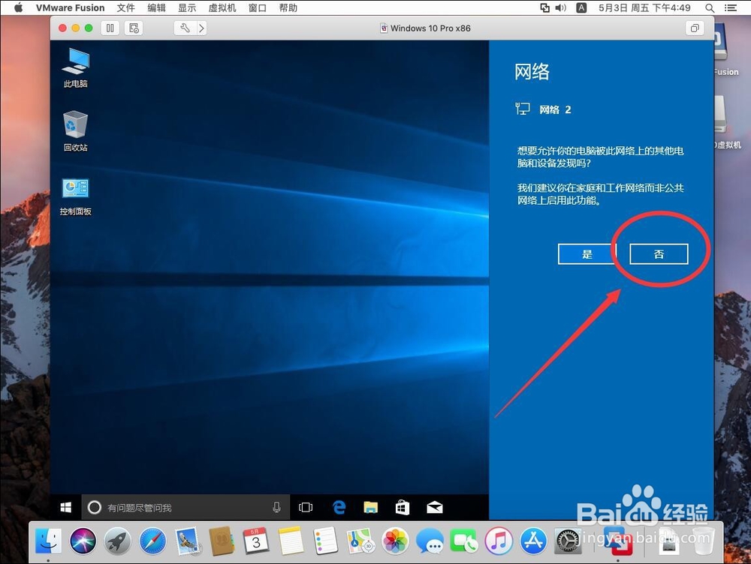Open 此电脑 on the Windows desktop
The width and height of the screenshot is (751, 564).
click(x=75, y=67)
